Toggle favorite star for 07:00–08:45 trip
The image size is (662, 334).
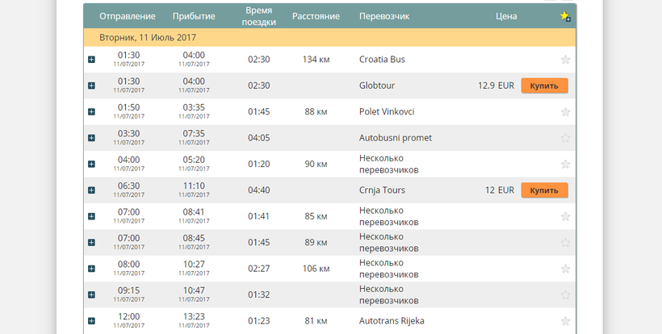[x=565, y=243]
